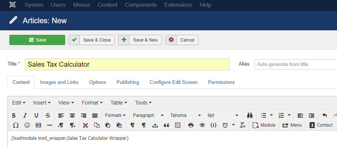Open find and replace binoculars icon

(250, 115)
